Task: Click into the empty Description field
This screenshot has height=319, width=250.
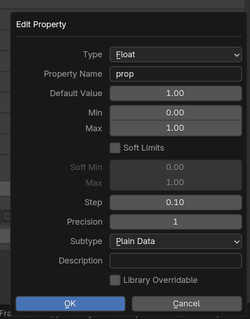Action: click(176, 261)
